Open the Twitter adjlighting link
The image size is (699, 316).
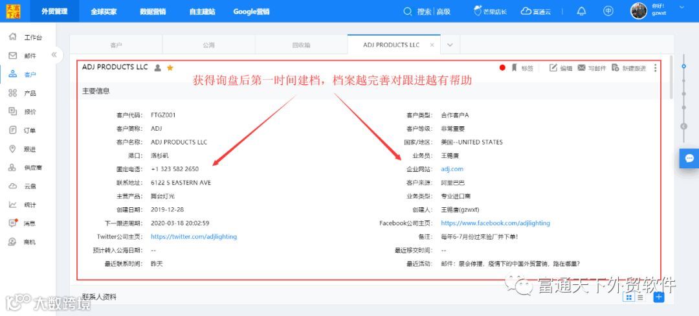(x=194, y=236)
